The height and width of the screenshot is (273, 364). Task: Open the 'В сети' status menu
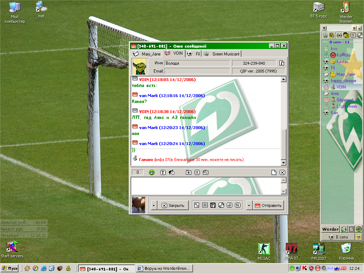coord(338,237)
